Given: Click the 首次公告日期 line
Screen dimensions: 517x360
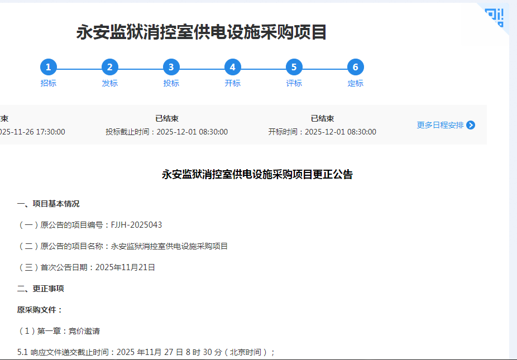Looking at the screenshot, I should pos(87,267).
